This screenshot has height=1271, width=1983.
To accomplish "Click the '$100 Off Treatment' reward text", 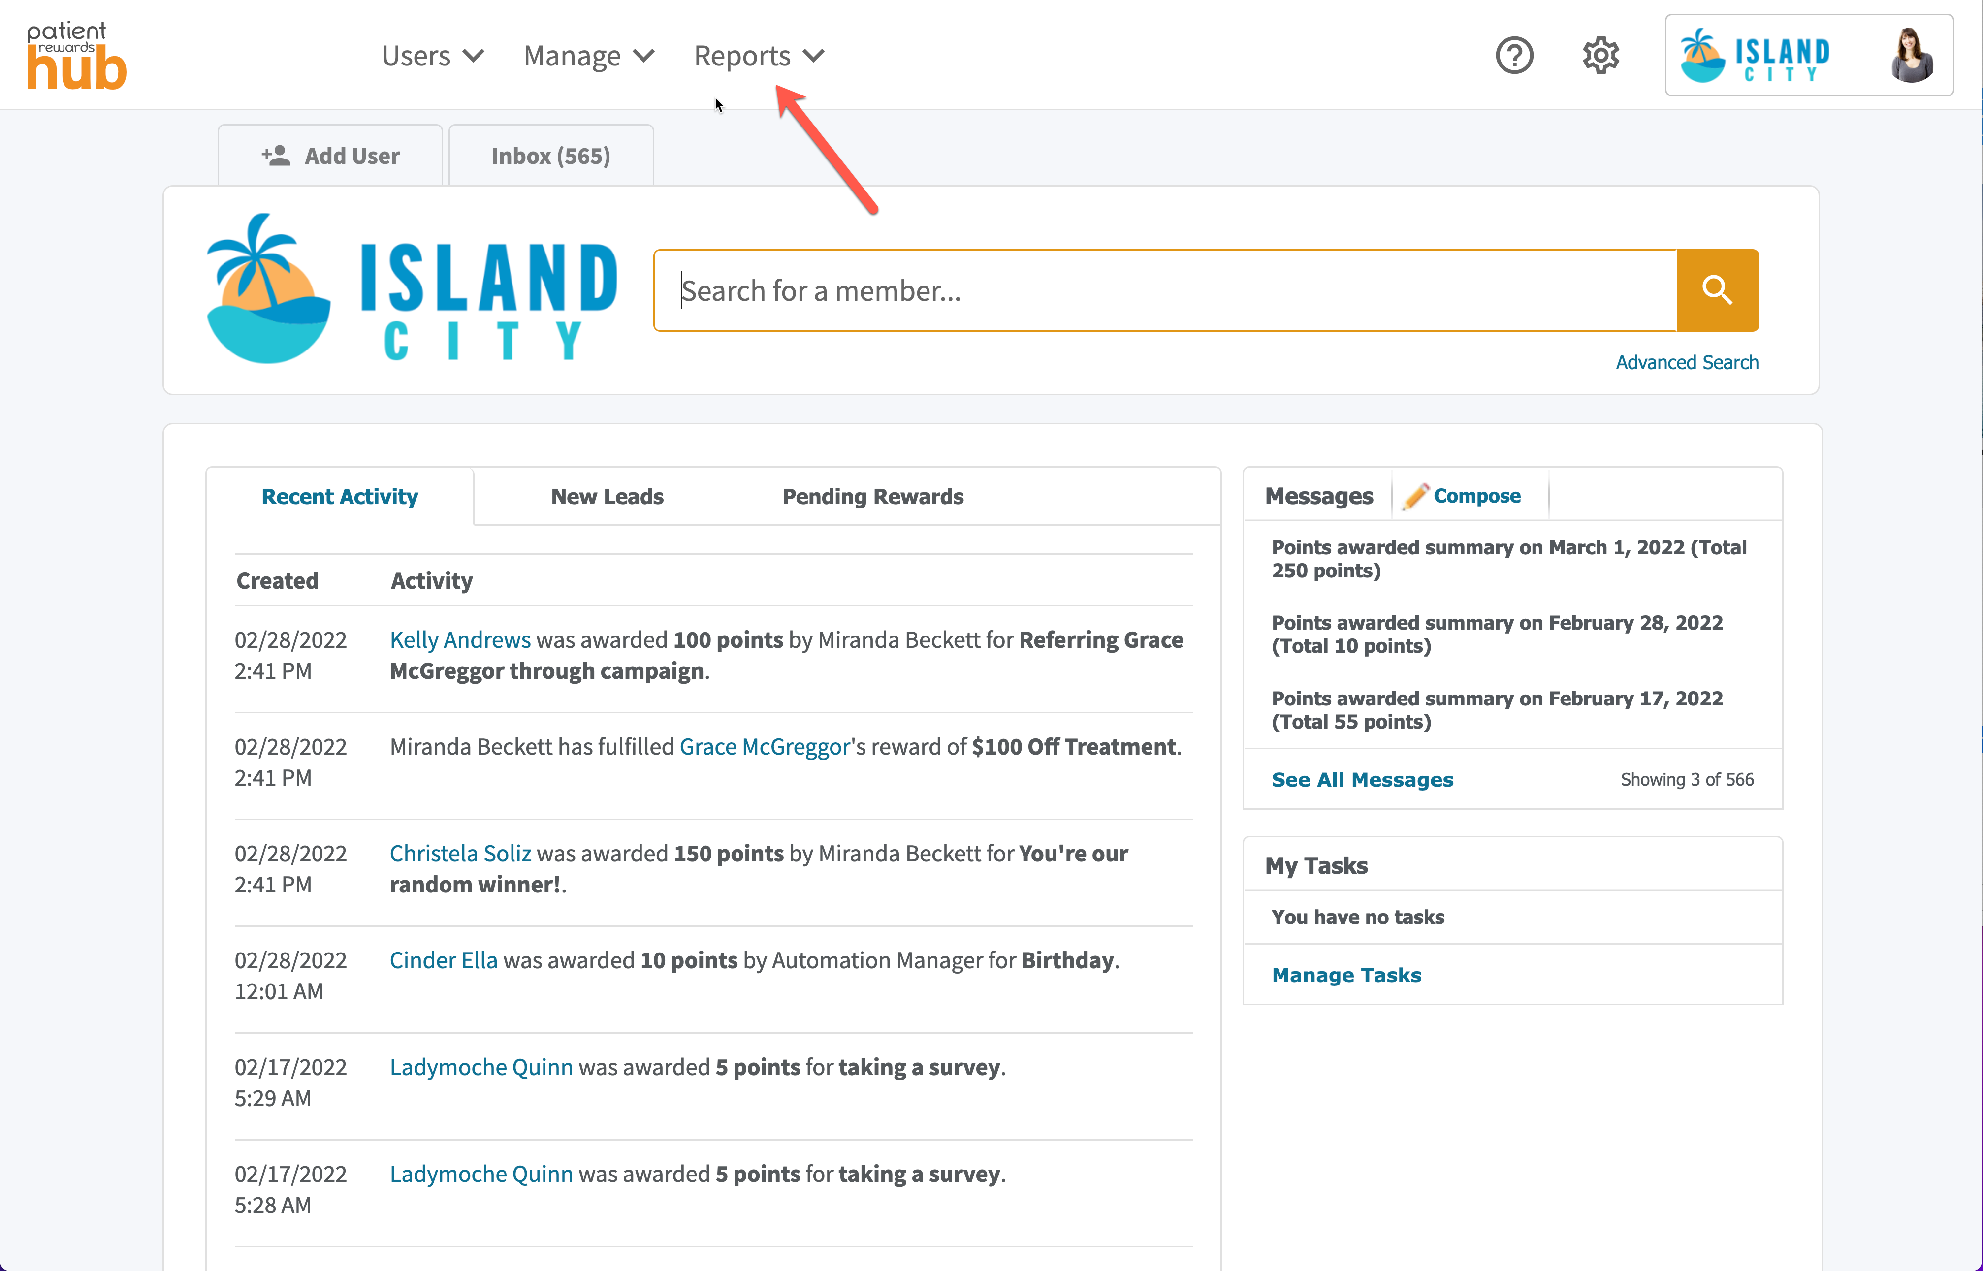I will (x=1074, y=747).
